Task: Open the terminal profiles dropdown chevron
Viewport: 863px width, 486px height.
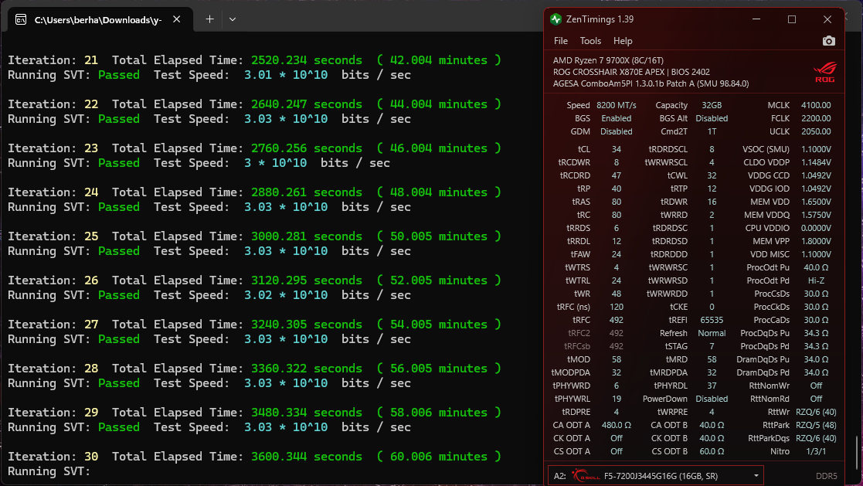Action: [233, 19]
